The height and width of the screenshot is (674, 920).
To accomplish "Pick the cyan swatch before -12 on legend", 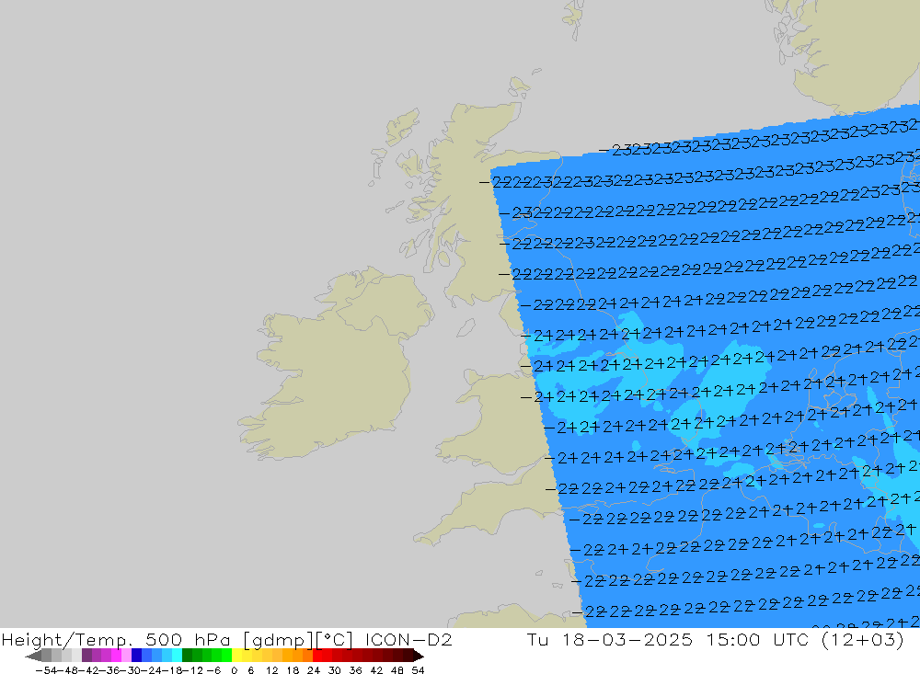I will point(177,656).
